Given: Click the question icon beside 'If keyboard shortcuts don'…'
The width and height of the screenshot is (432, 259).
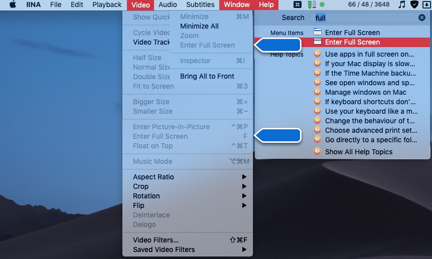Looking at the screenshot, I should tap(318, 101).
